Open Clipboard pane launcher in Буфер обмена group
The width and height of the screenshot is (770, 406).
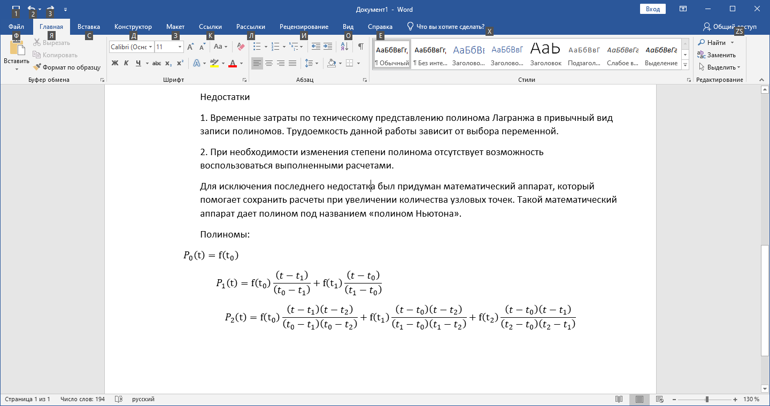[102, 80]
